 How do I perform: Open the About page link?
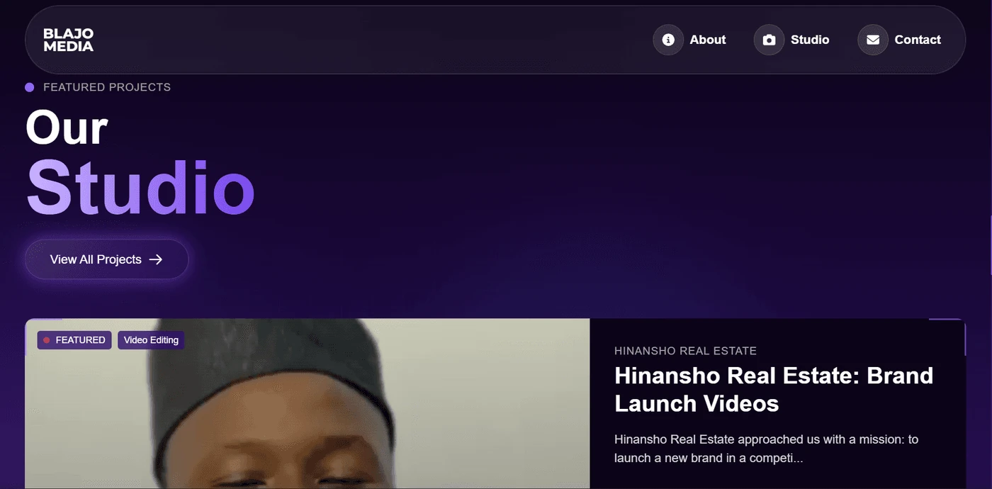(708, 40)
